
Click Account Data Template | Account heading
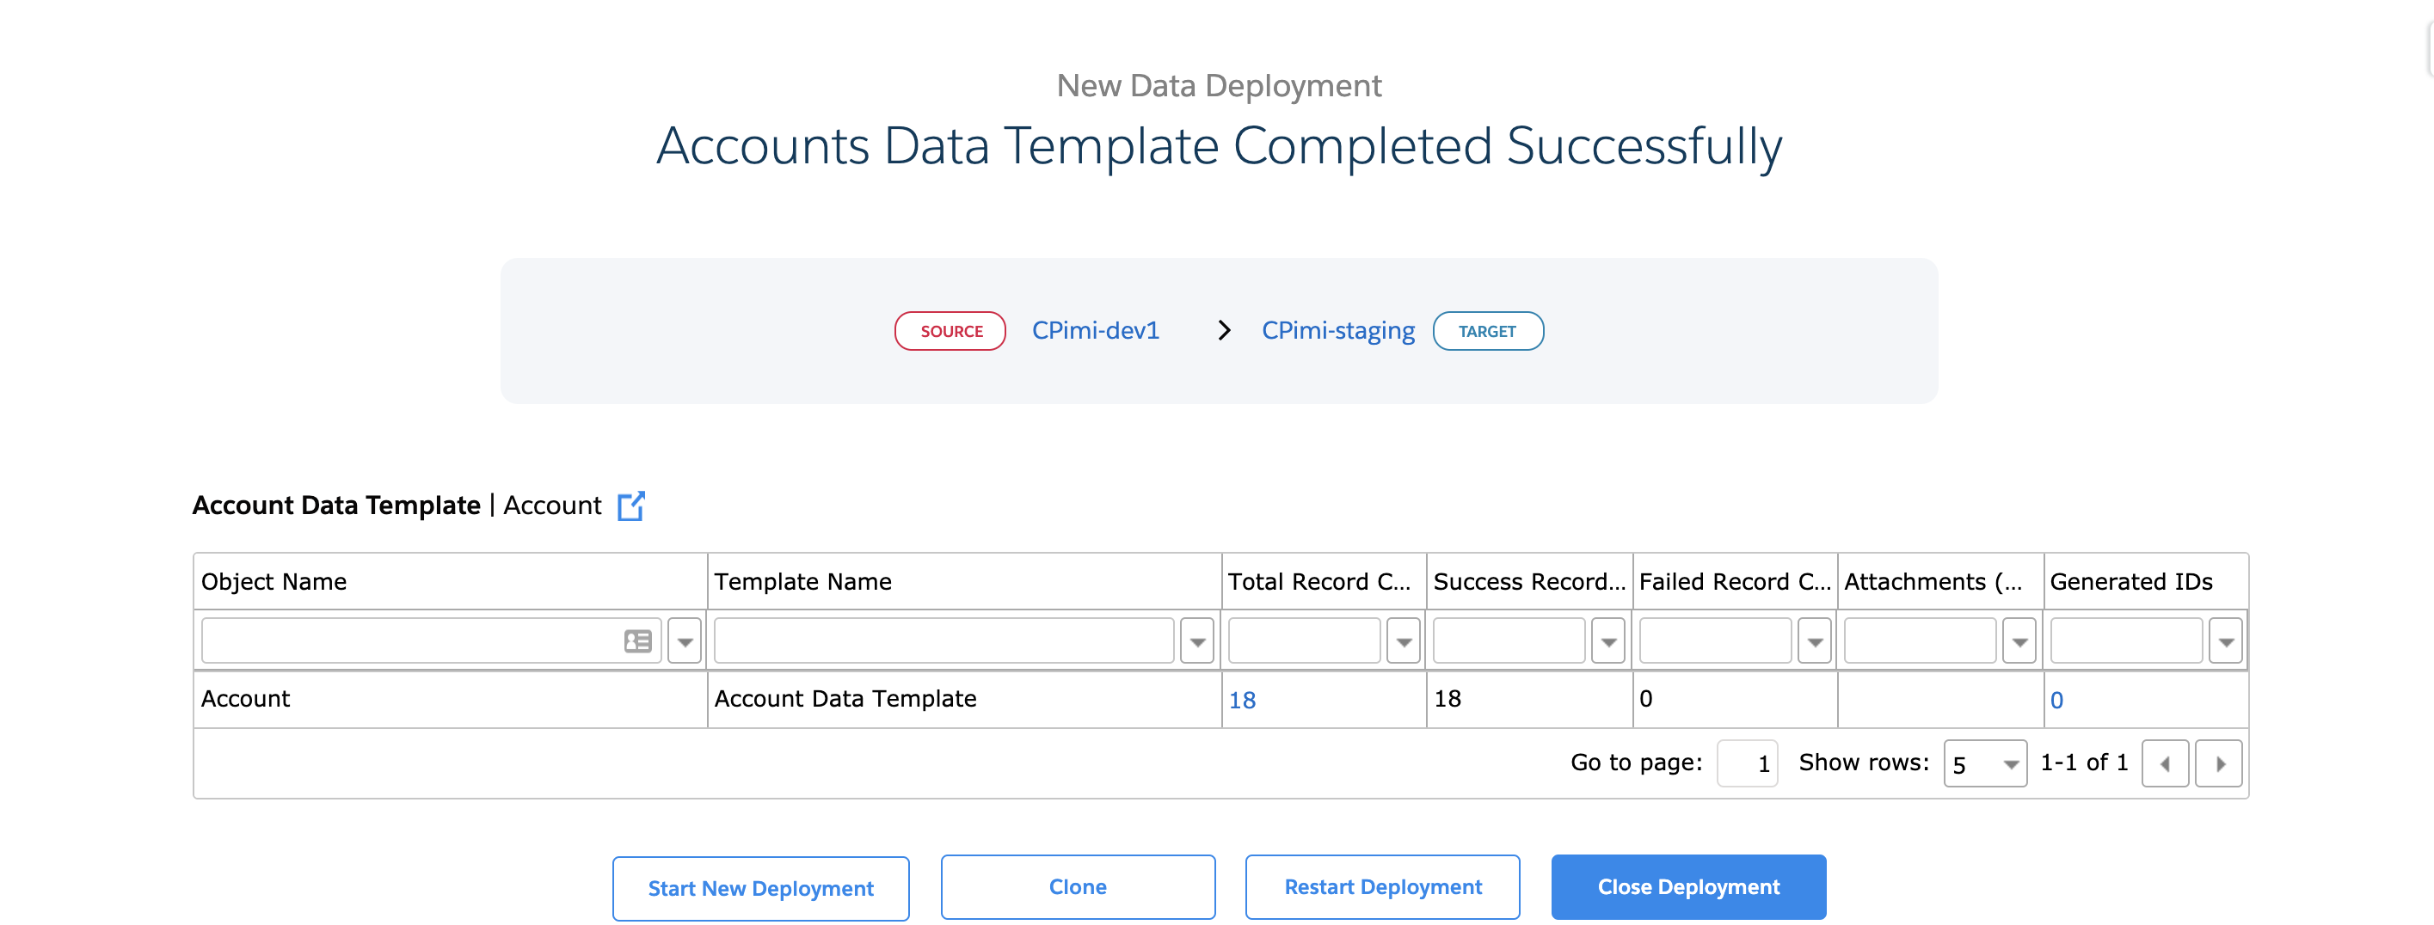[396, 506]
